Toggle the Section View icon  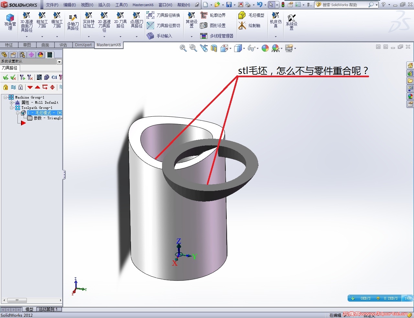(x=214, y=48)
